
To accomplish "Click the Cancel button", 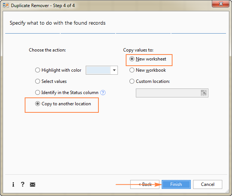I will point(208,184).
